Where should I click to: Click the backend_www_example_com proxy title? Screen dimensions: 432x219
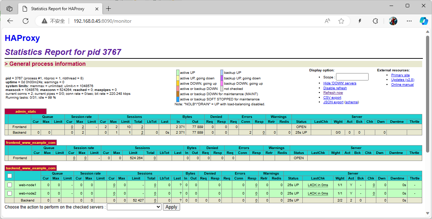pos(30,168)
